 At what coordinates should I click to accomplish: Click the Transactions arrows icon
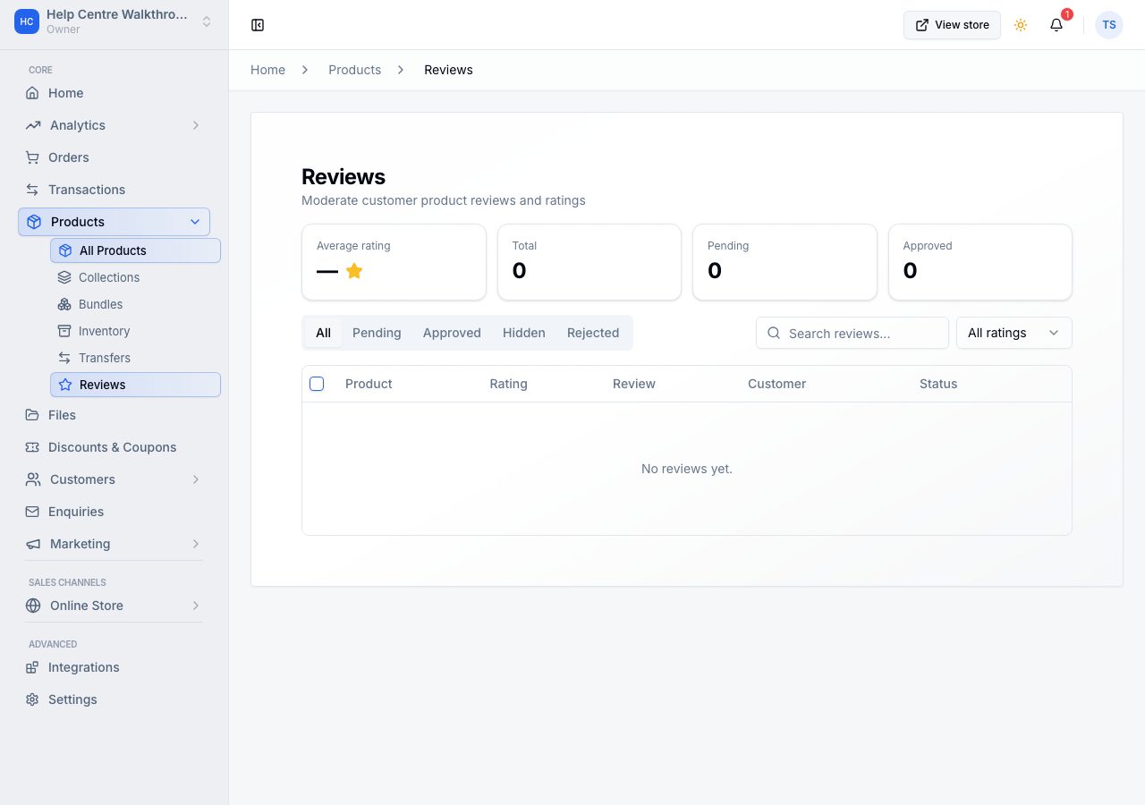(x=32, y=190)
